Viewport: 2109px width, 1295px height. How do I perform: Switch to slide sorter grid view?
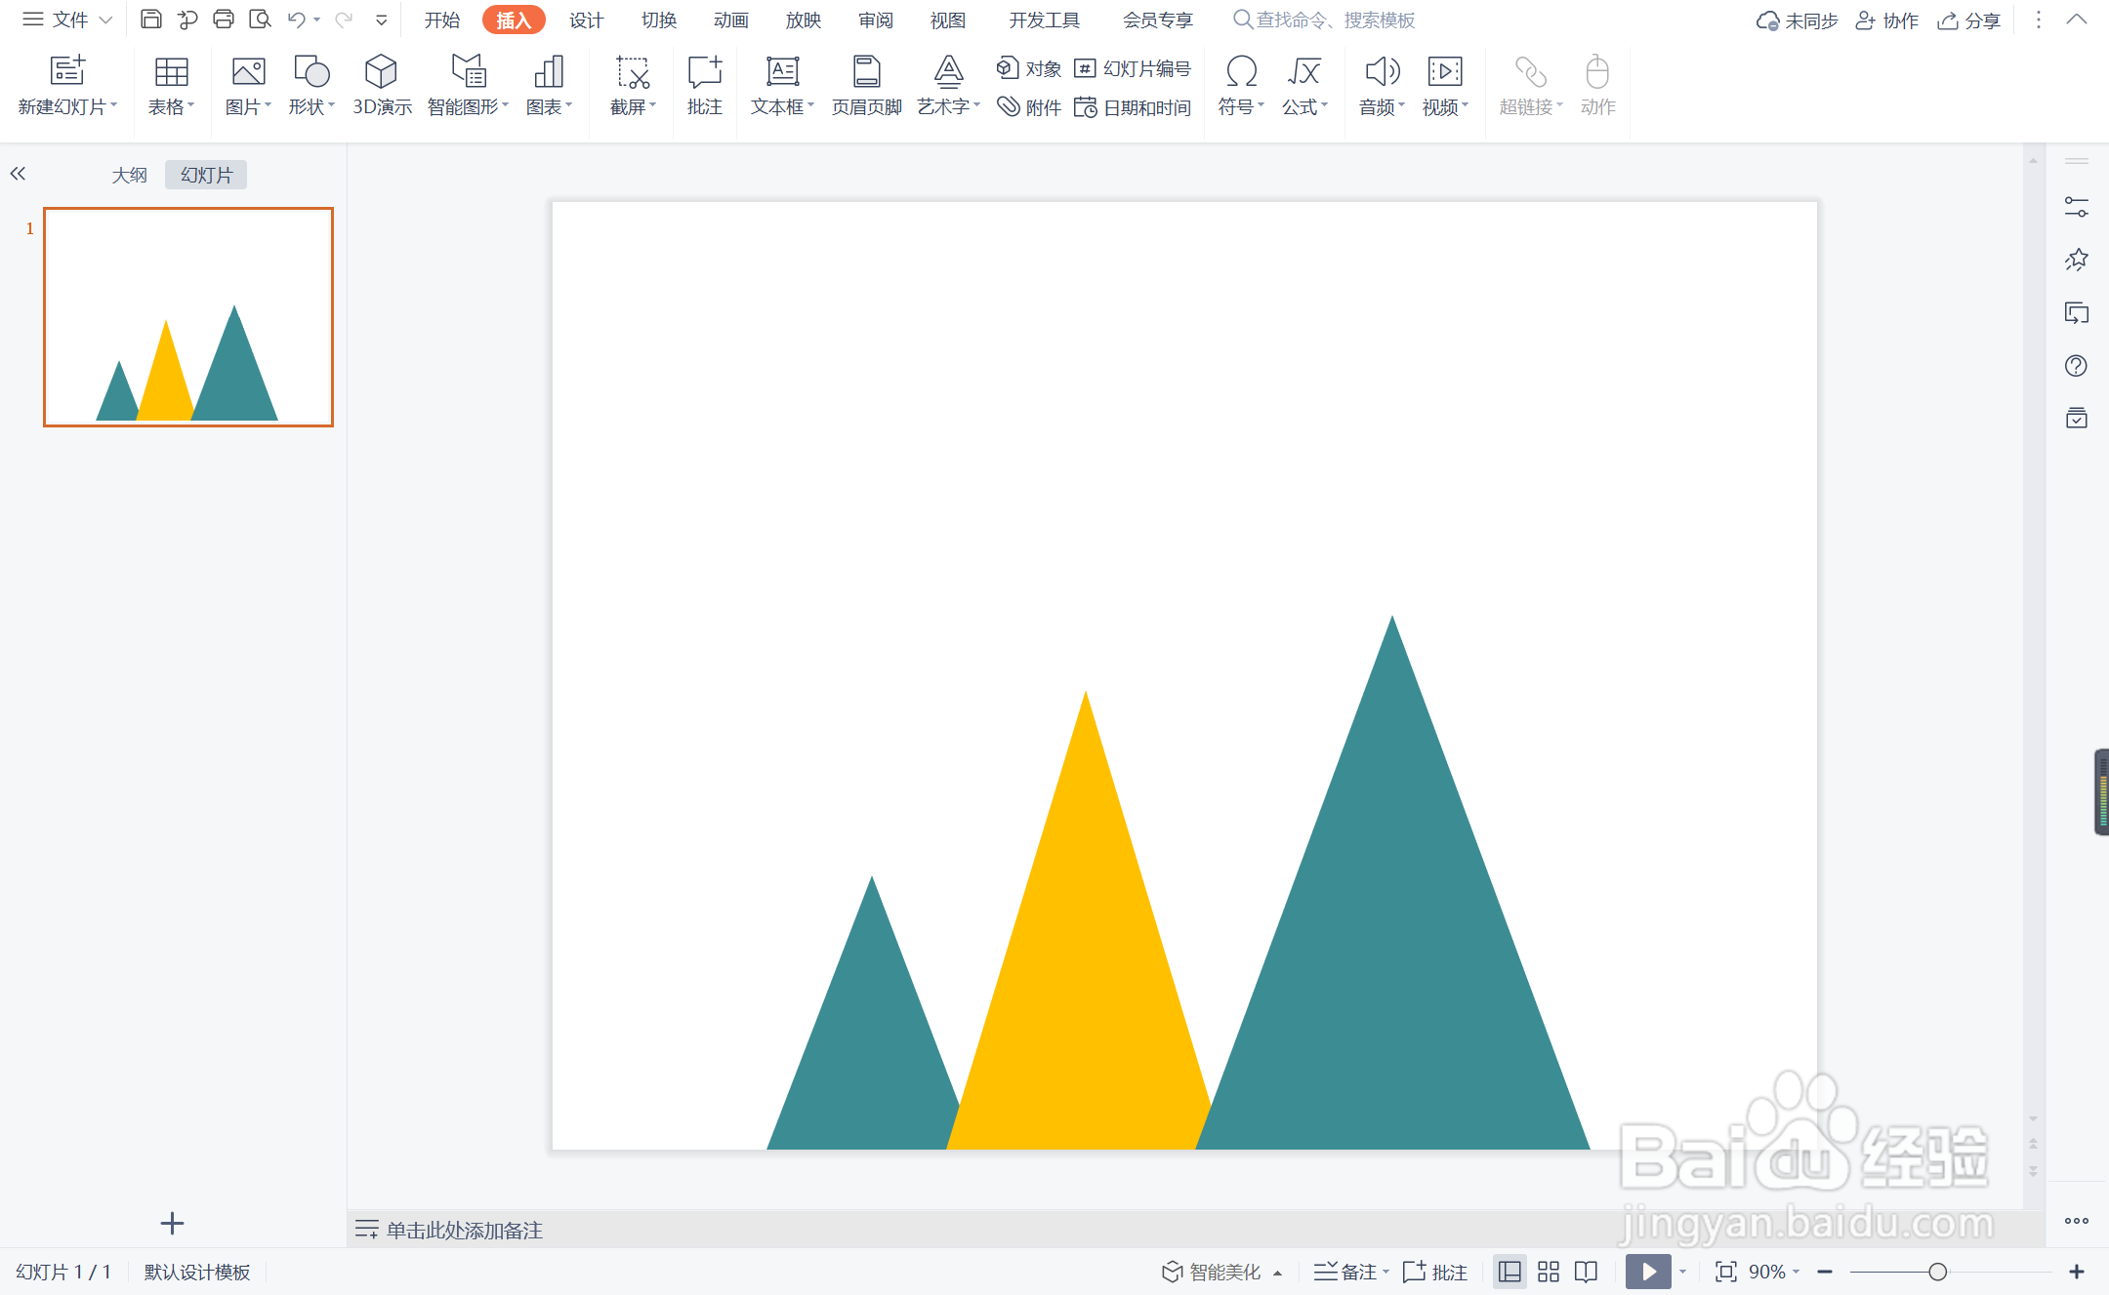pyautogui.click(x=1548, y=1272)
